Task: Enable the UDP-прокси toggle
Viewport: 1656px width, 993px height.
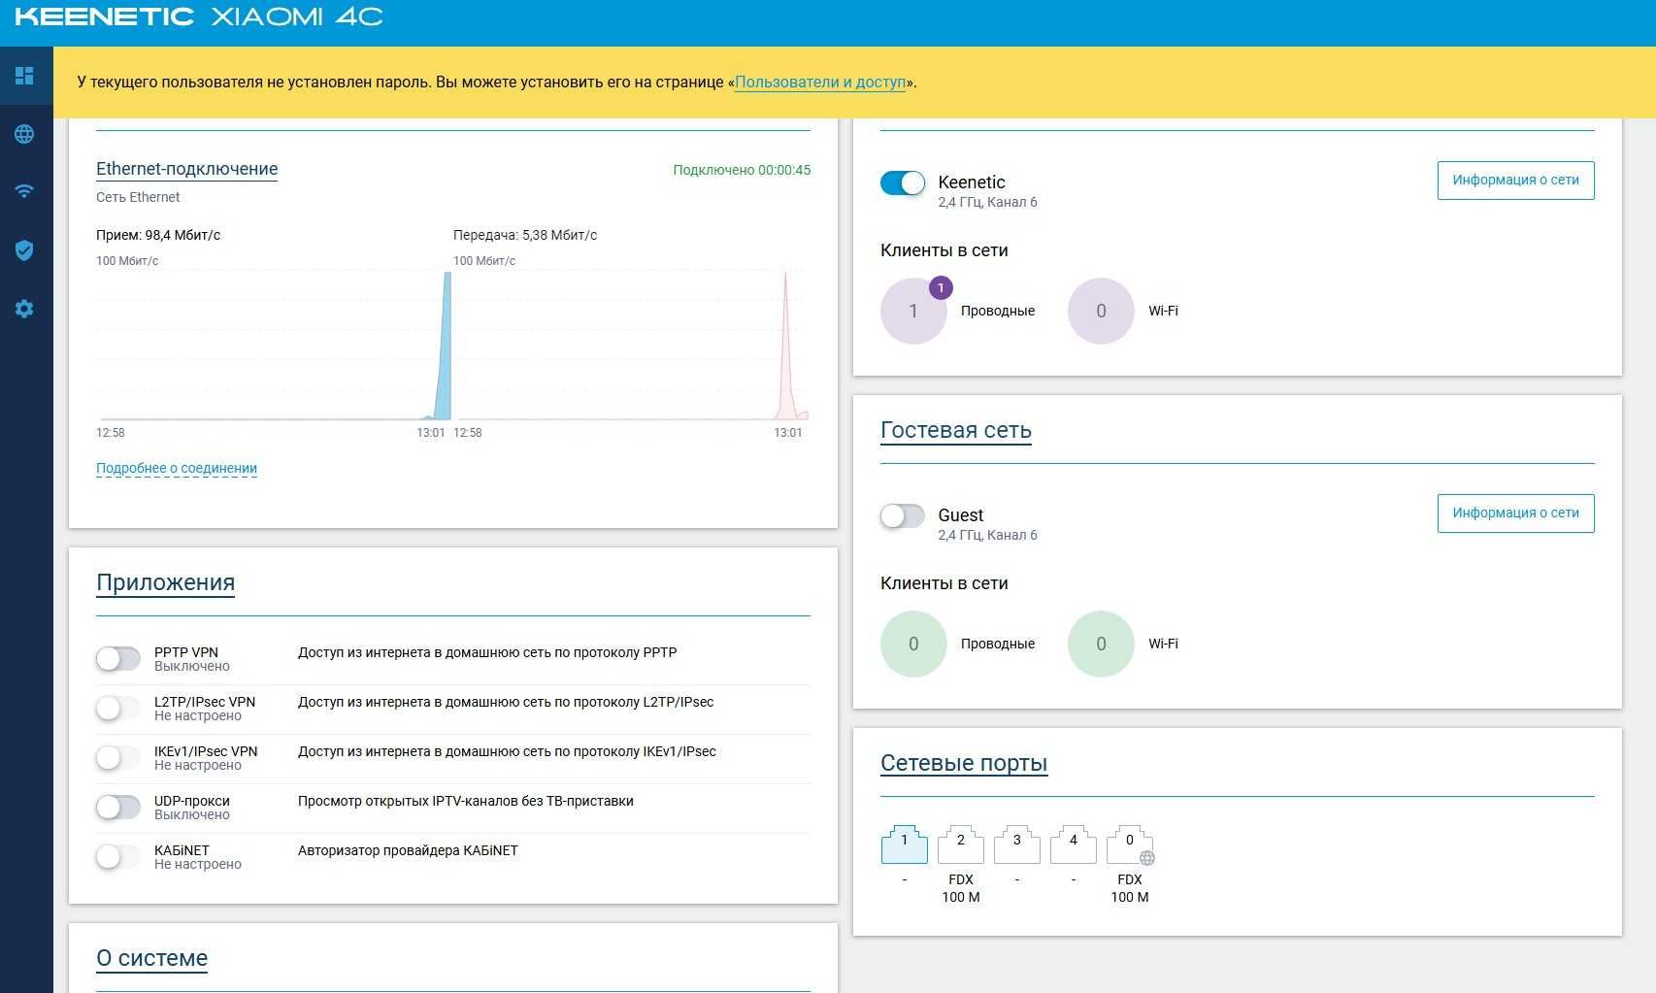Action: tap(118, 808)
